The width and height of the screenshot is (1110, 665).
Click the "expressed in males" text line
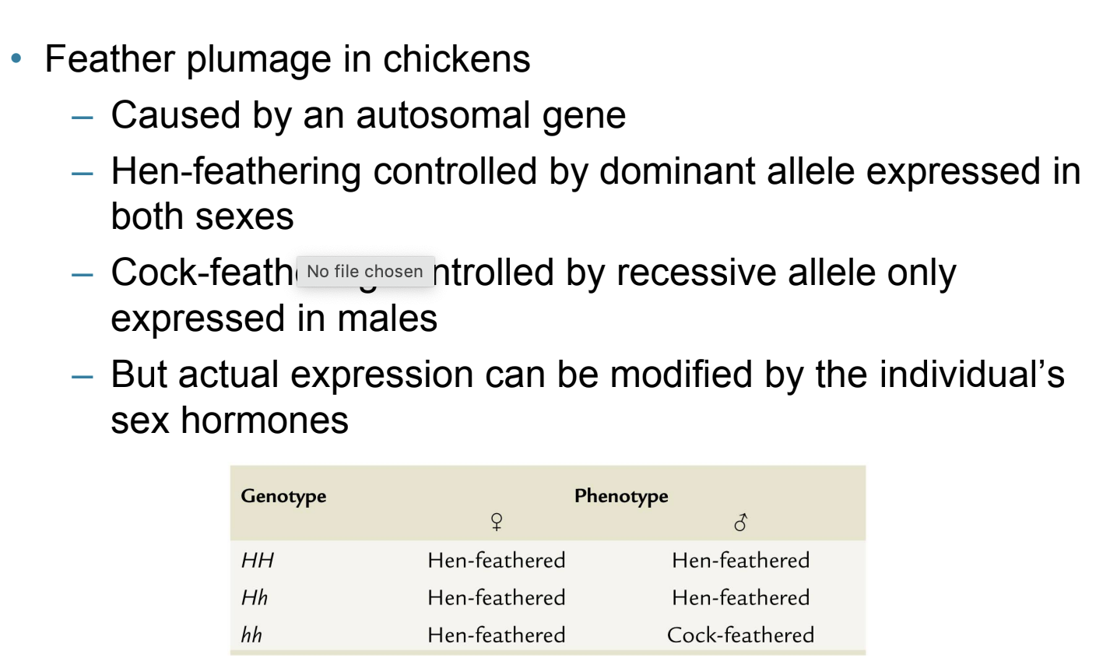click(274, 318)
